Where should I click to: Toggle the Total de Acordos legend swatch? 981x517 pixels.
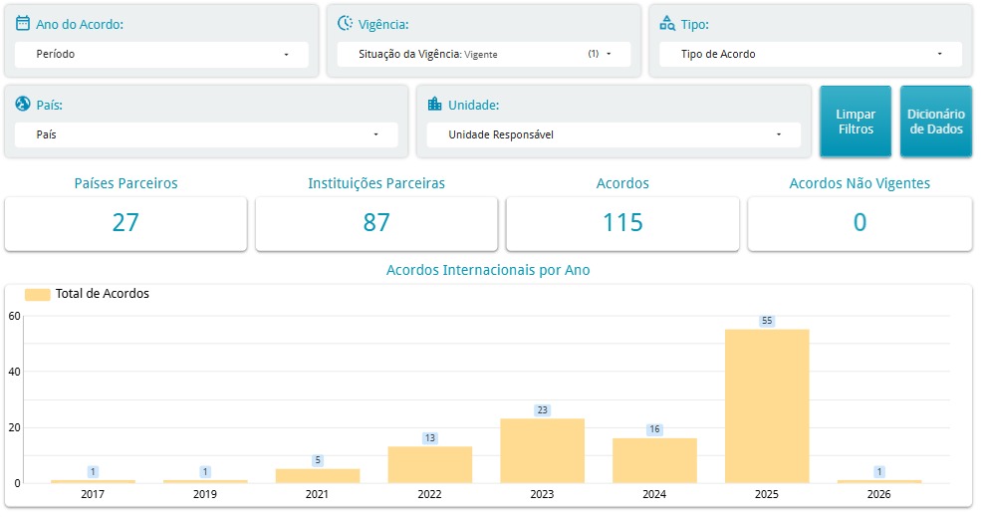(37, 294)
